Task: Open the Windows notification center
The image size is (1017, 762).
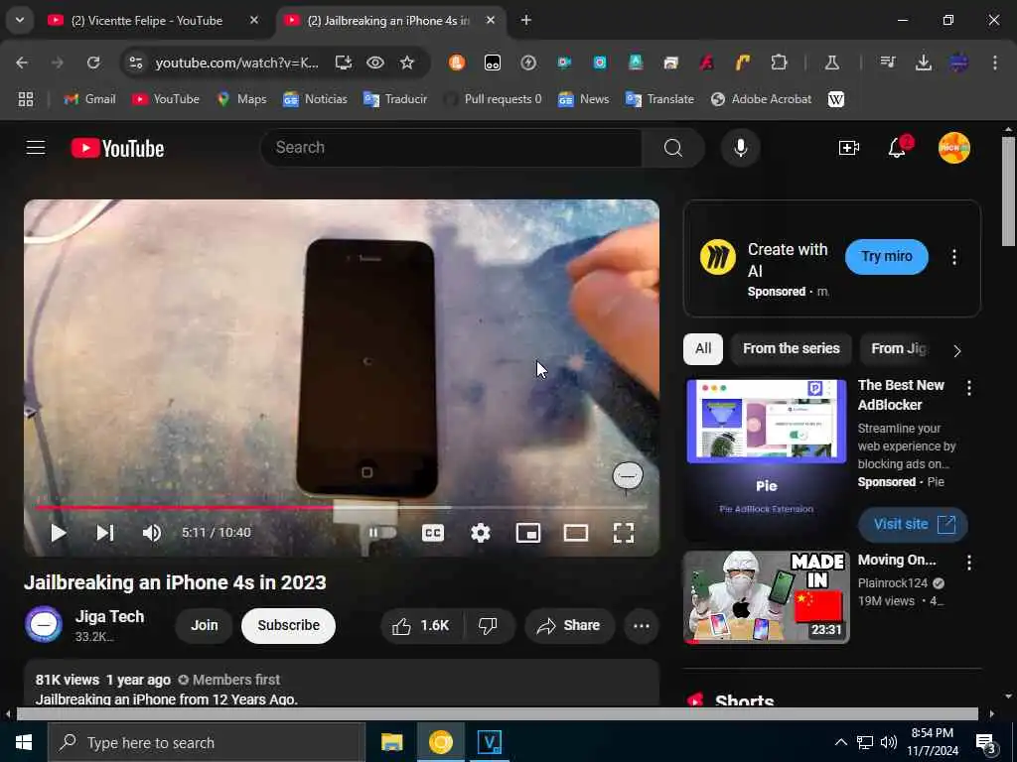Action: [x=986, y=743]
